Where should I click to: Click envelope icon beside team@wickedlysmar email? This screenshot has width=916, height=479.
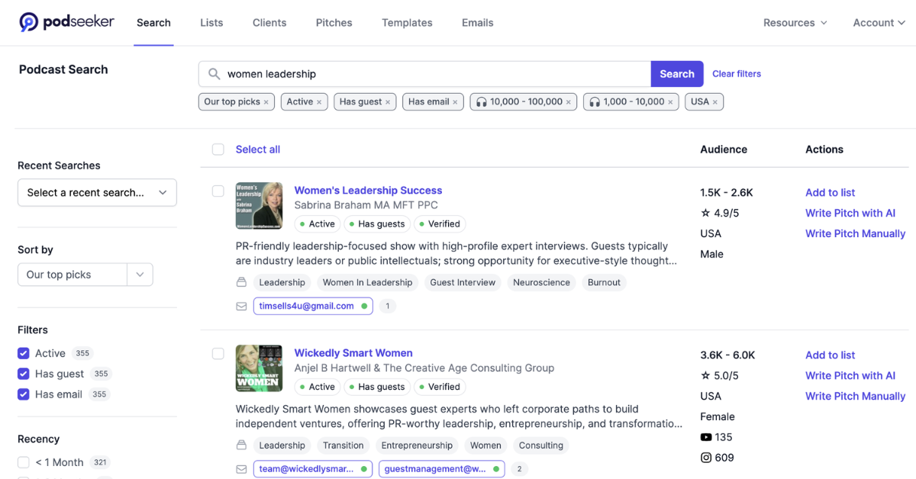pos(241,469)
